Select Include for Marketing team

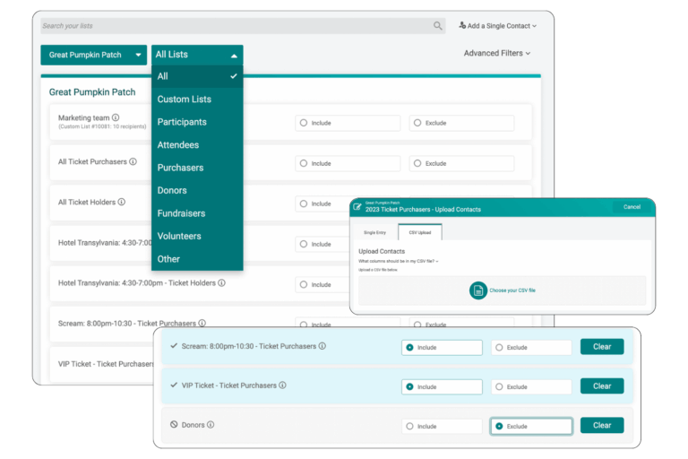304,123
